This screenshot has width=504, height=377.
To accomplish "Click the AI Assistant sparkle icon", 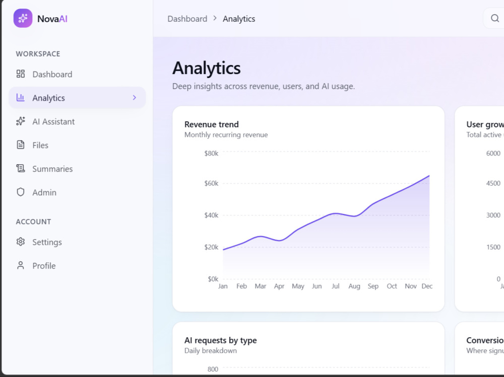I will tap(21, 121).
